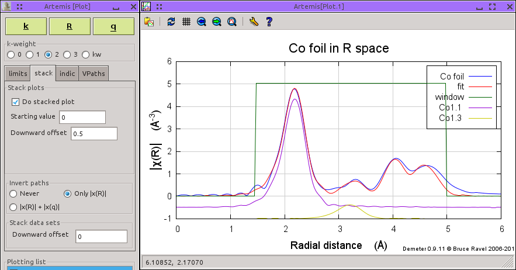
Task: Plot in R space with the R button
Action: pos(70,26)
